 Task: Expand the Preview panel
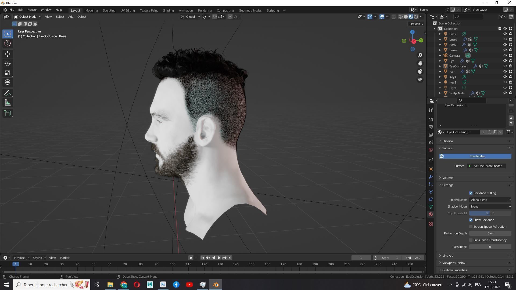[x=447, y=141]
